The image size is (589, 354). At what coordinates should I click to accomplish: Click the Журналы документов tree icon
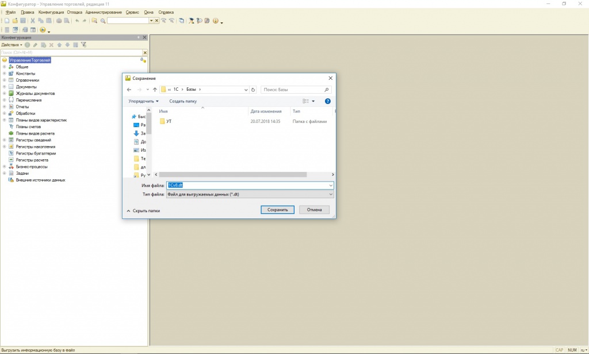pyautogui.click(x=11, y=93)
